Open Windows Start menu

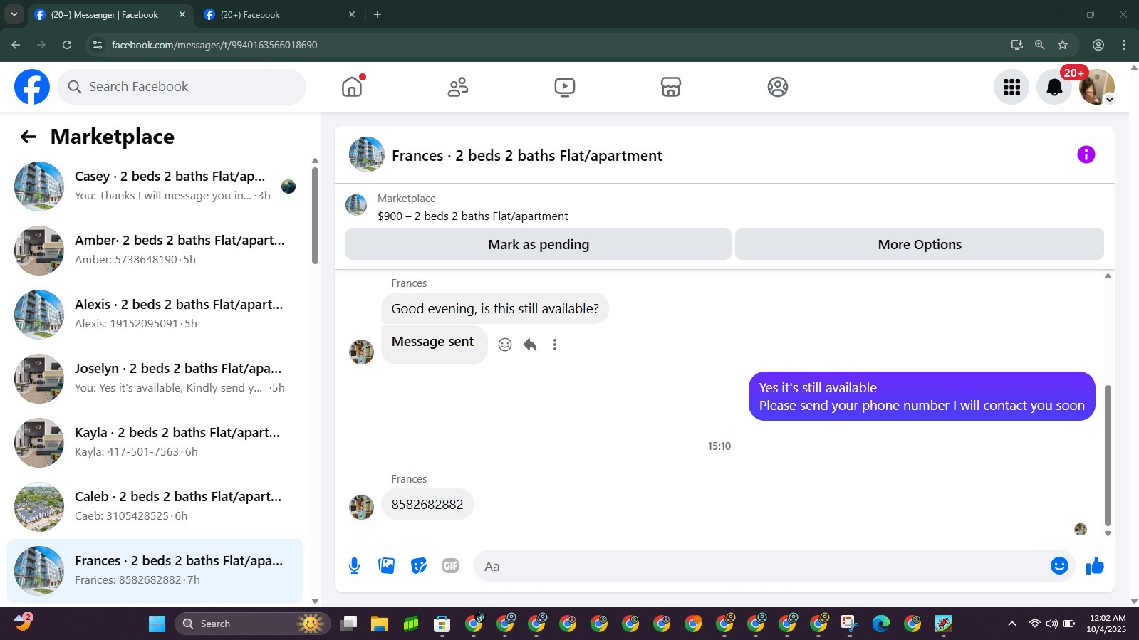(157, 624)
